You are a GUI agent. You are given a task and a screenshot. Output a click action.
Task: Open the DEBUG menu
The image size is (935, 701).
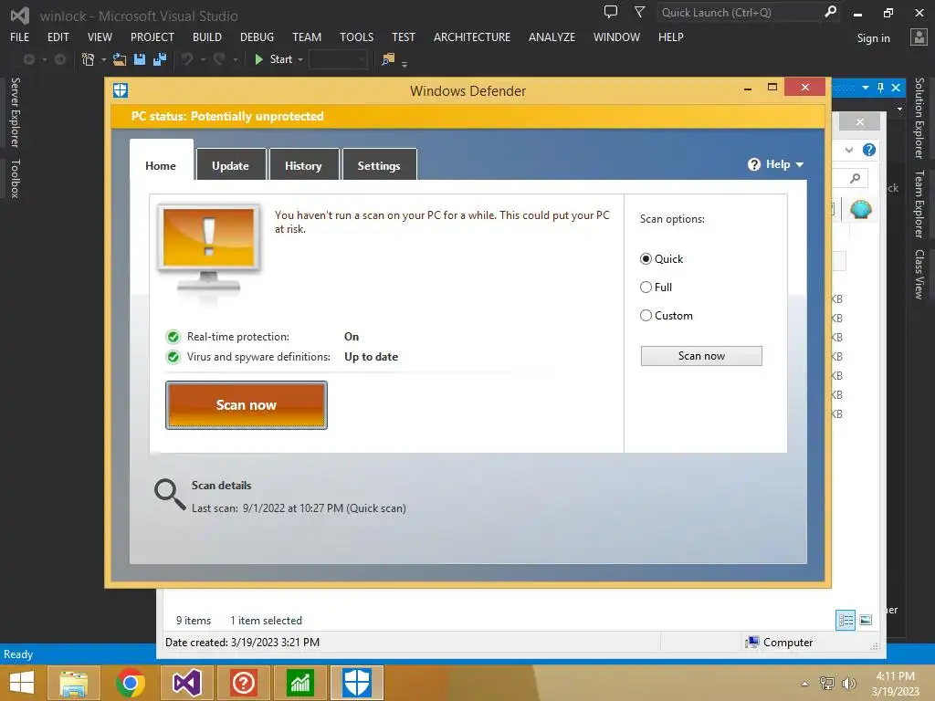click(x=257, y=37)
